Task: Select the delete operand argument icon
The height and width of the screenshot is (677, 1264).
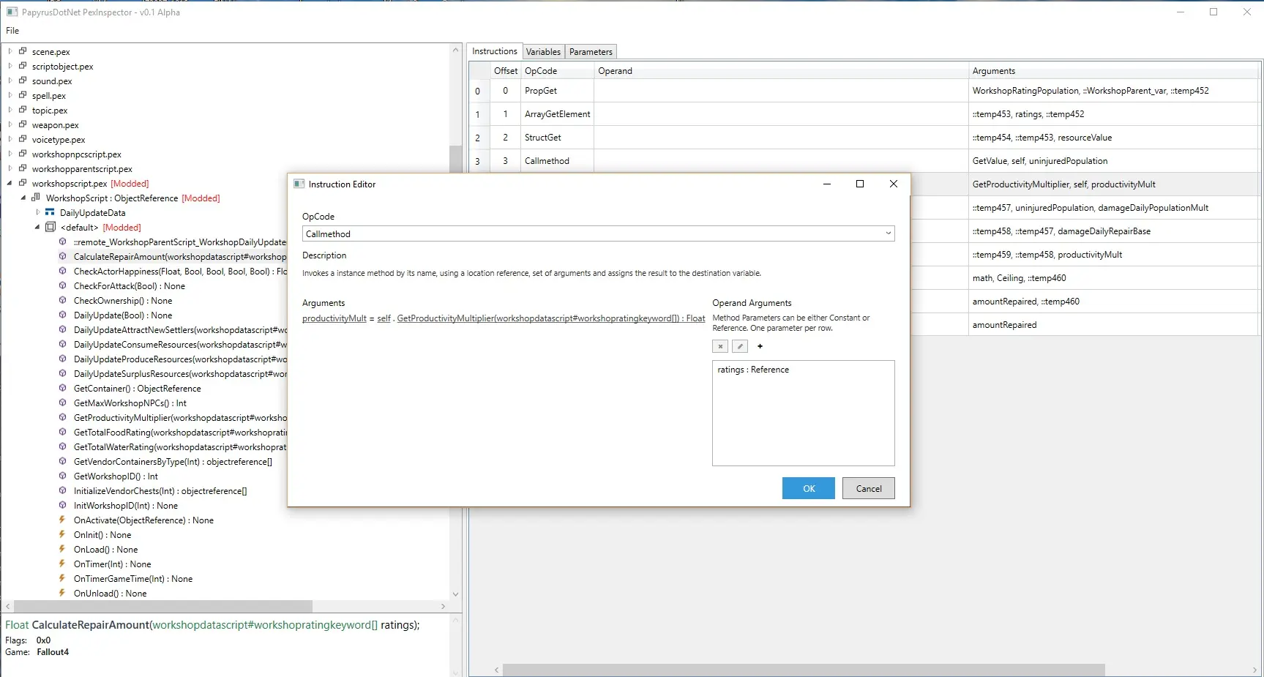Action: pos(719,346)
